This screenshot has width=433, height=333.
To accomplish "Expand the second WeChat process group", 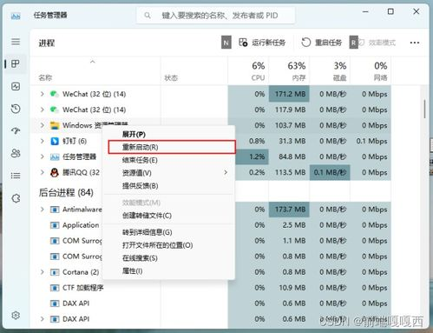I will coord(43,110).
